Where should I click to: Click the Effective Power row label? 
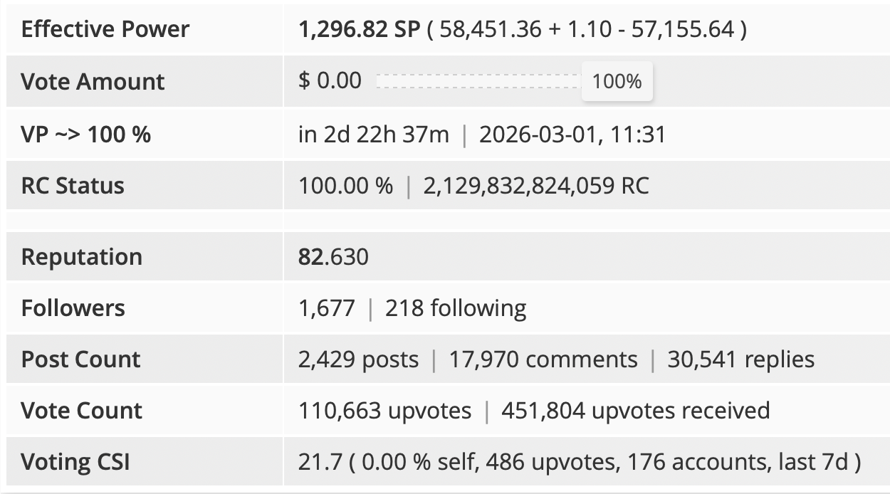[x=105, y=29]
